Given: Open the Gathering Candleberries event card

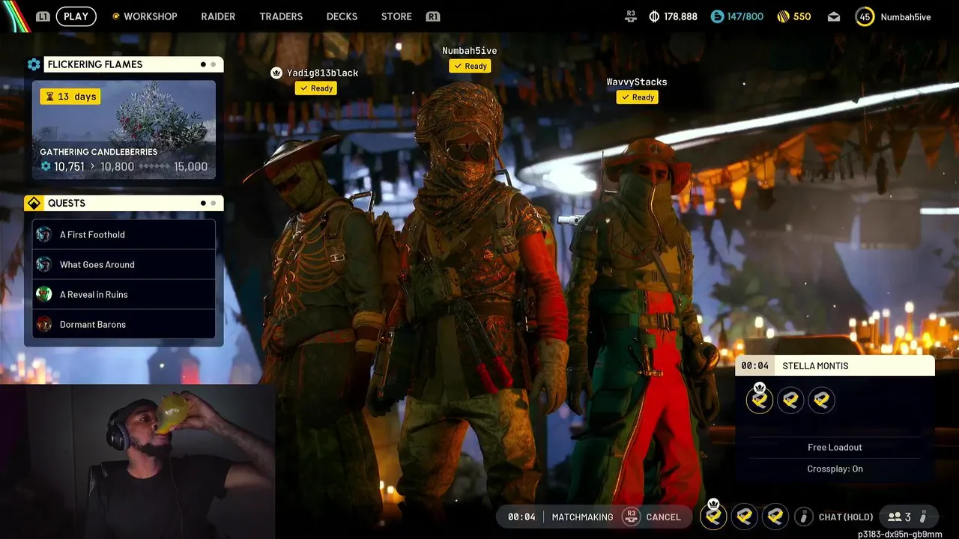Looking at the screenshot, I should 124,130.
